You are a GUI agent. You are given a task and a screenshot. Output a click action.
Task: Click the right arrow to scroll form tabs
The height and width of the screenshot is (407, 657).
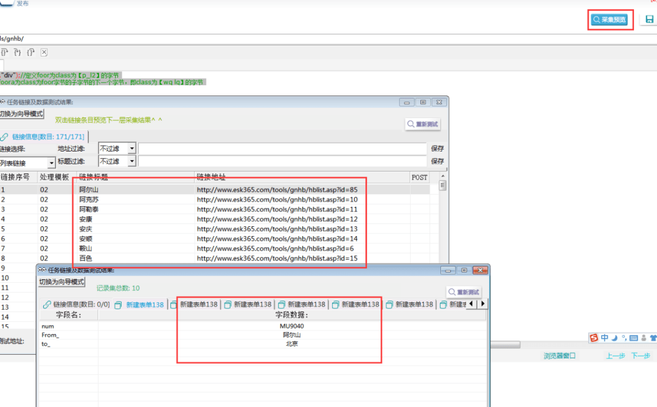point(482,304)
